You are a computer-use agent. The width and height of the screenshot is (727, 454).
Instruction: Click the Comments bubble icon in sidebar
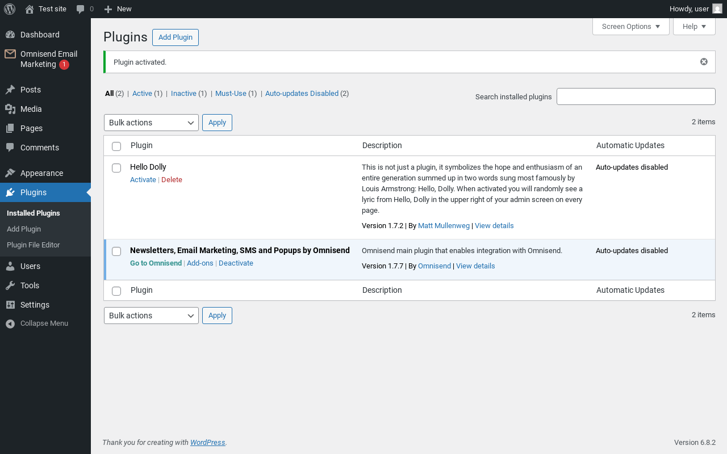(10, 148)
